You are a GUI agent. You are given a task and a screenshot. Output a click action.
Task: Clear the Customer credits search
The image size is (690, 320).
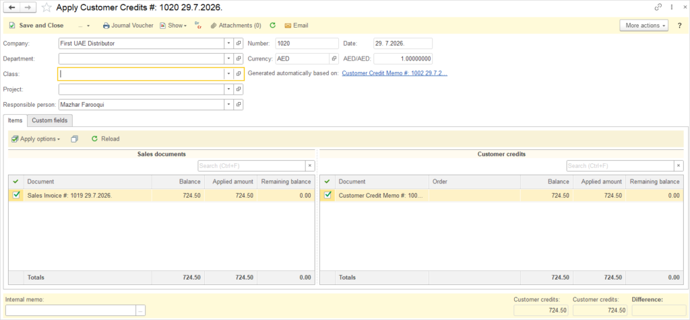(679, 165)
